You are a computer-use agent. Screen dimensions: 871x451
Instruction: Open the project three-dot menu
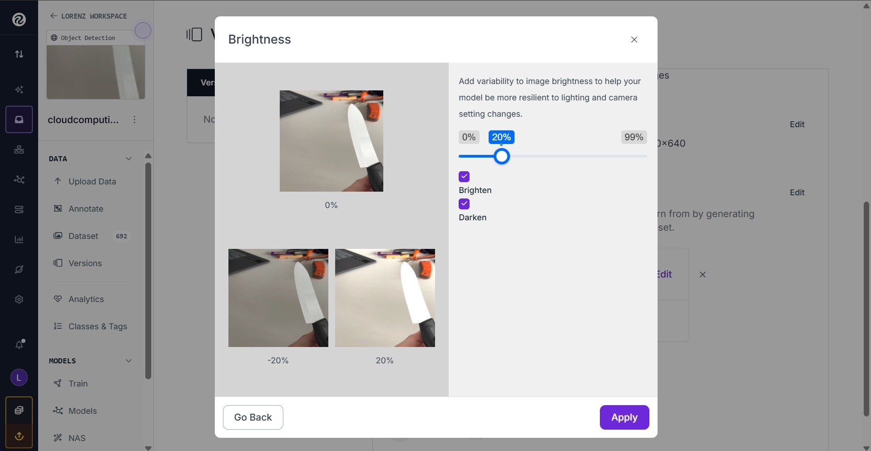click(134, 119)
